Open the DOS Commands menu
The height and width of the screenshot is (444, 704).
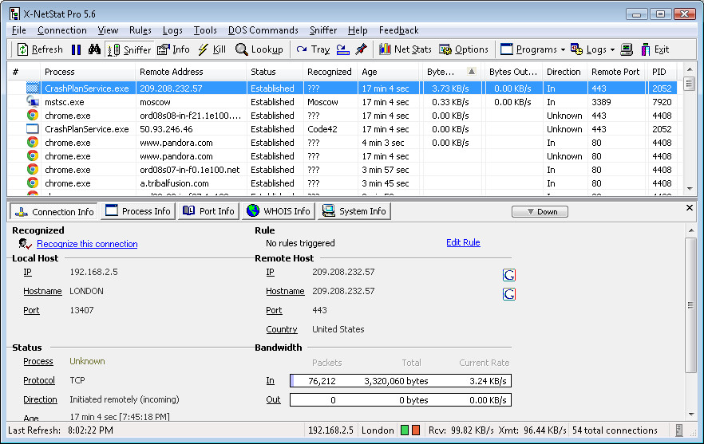coord(263,30)
